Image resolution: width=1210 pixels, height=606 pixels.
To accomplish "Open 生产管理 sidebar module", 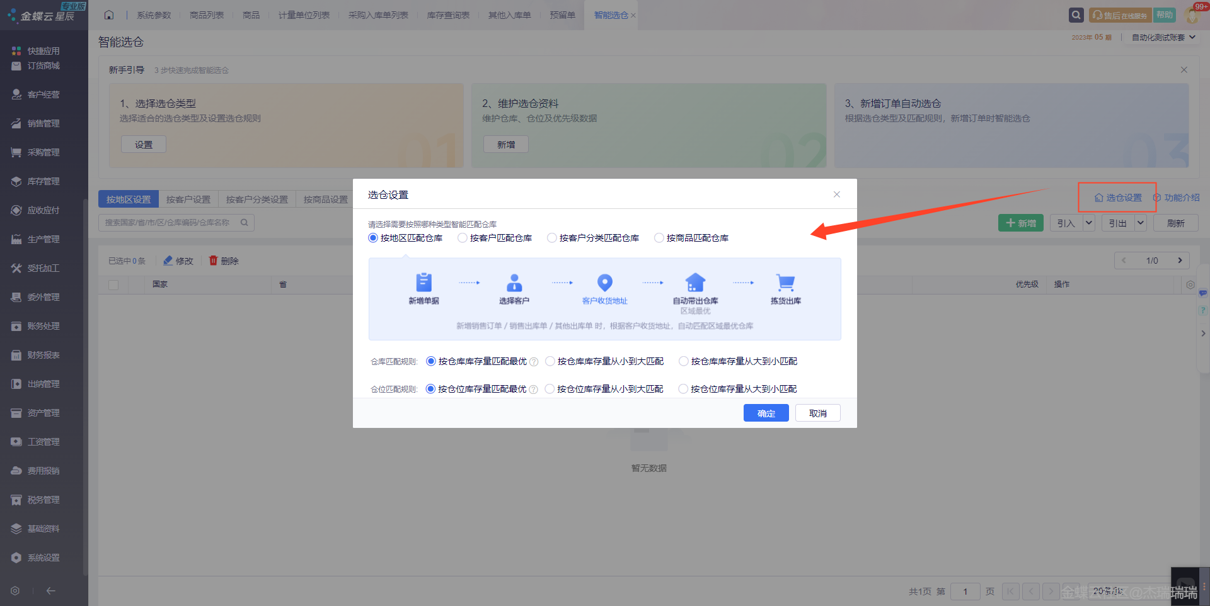I will point(36,239).
